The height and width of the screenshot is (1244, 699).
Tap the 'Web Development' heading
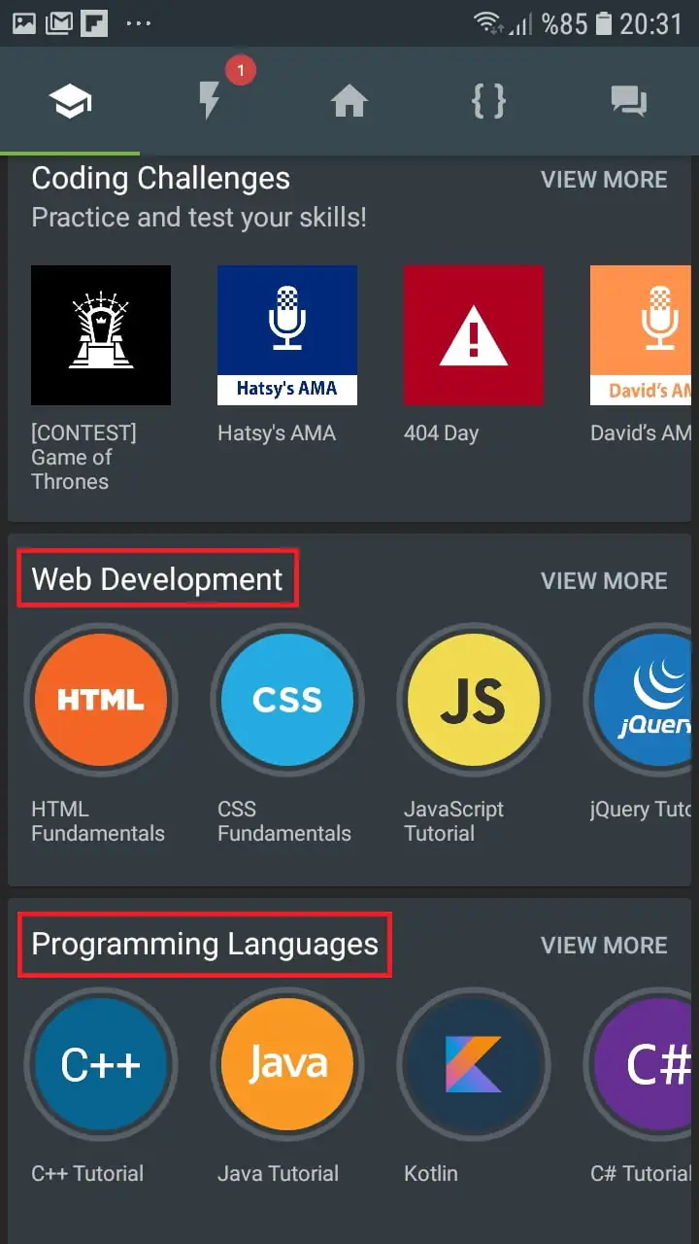pyautogui.click(x=157, y=579)
